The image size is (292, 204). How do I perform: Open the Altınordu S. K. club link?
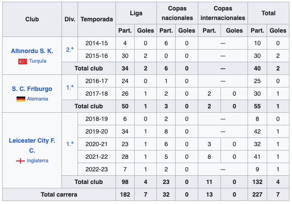[32, 51]
